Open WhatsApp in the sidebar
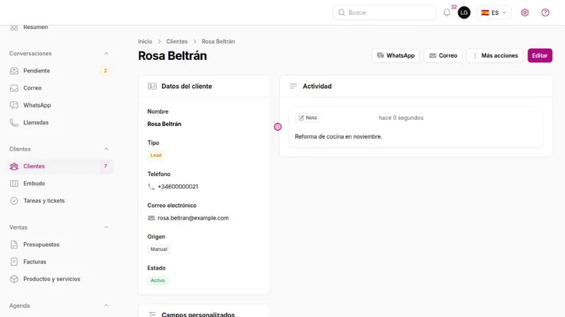The height and width of the screenshot is (317, 565). coord(59,105)
